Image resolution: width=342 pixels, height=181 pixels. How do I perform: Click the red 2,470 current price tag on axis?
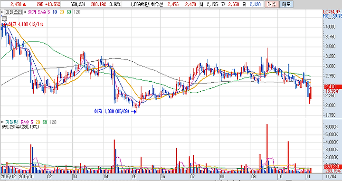[332, 87]
